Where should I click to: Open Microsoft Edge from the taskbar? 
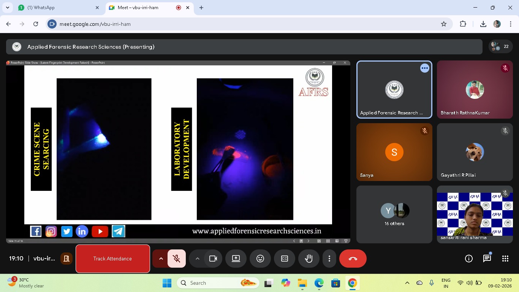[x=319, y=283]
